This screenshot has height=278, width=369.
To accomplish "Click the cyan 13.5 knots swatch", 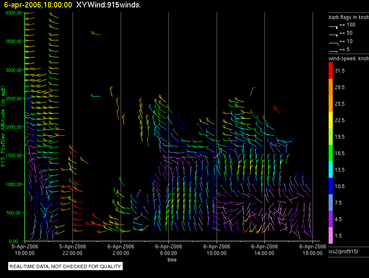I will click(x=331, y=170).
